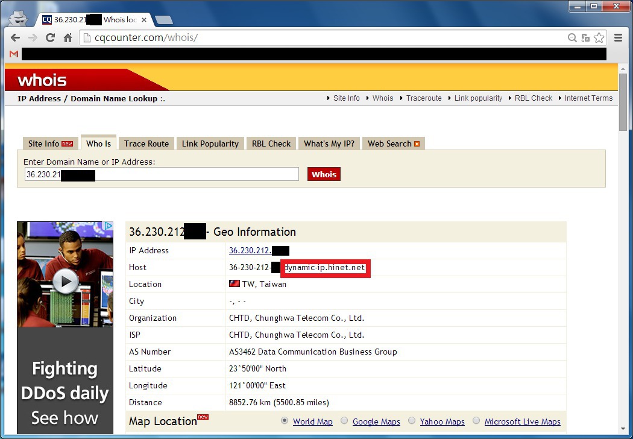The image size is (633, 439).
Task: Select the Who Is tab
Action: pos(98,143)
